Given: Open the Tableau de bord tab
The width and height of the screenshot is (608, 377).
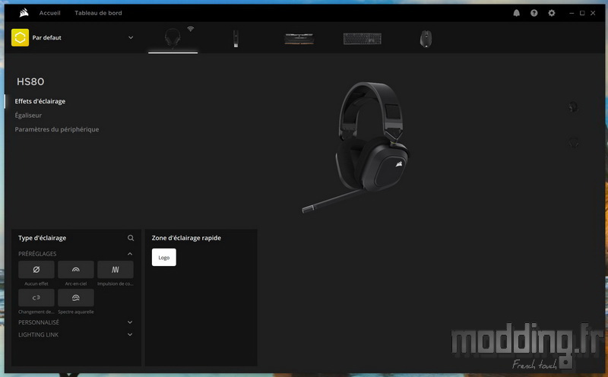Looking at the screenshot, I should click(x=98, y=13).
